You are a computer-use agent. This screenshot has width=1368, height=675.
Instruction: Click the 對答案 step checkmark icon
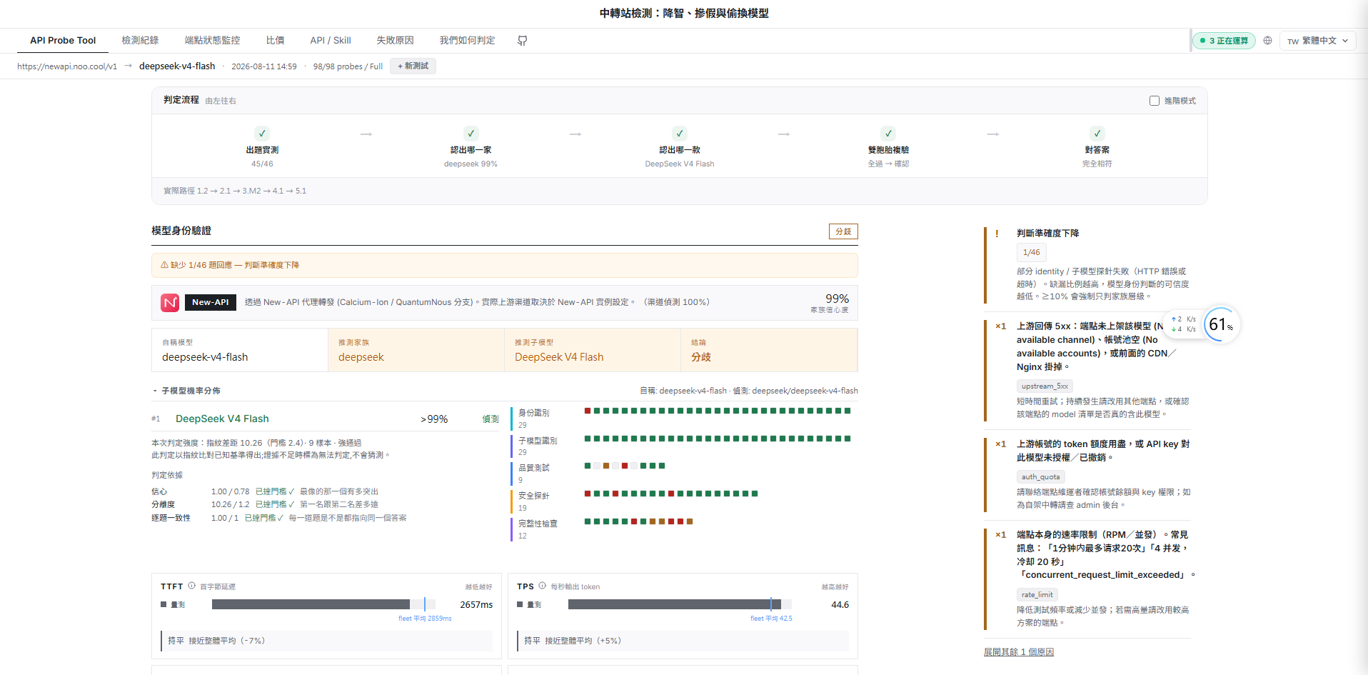point(1097,134)
